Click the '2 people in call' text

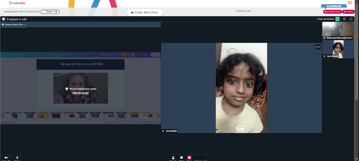pos(17,19)
